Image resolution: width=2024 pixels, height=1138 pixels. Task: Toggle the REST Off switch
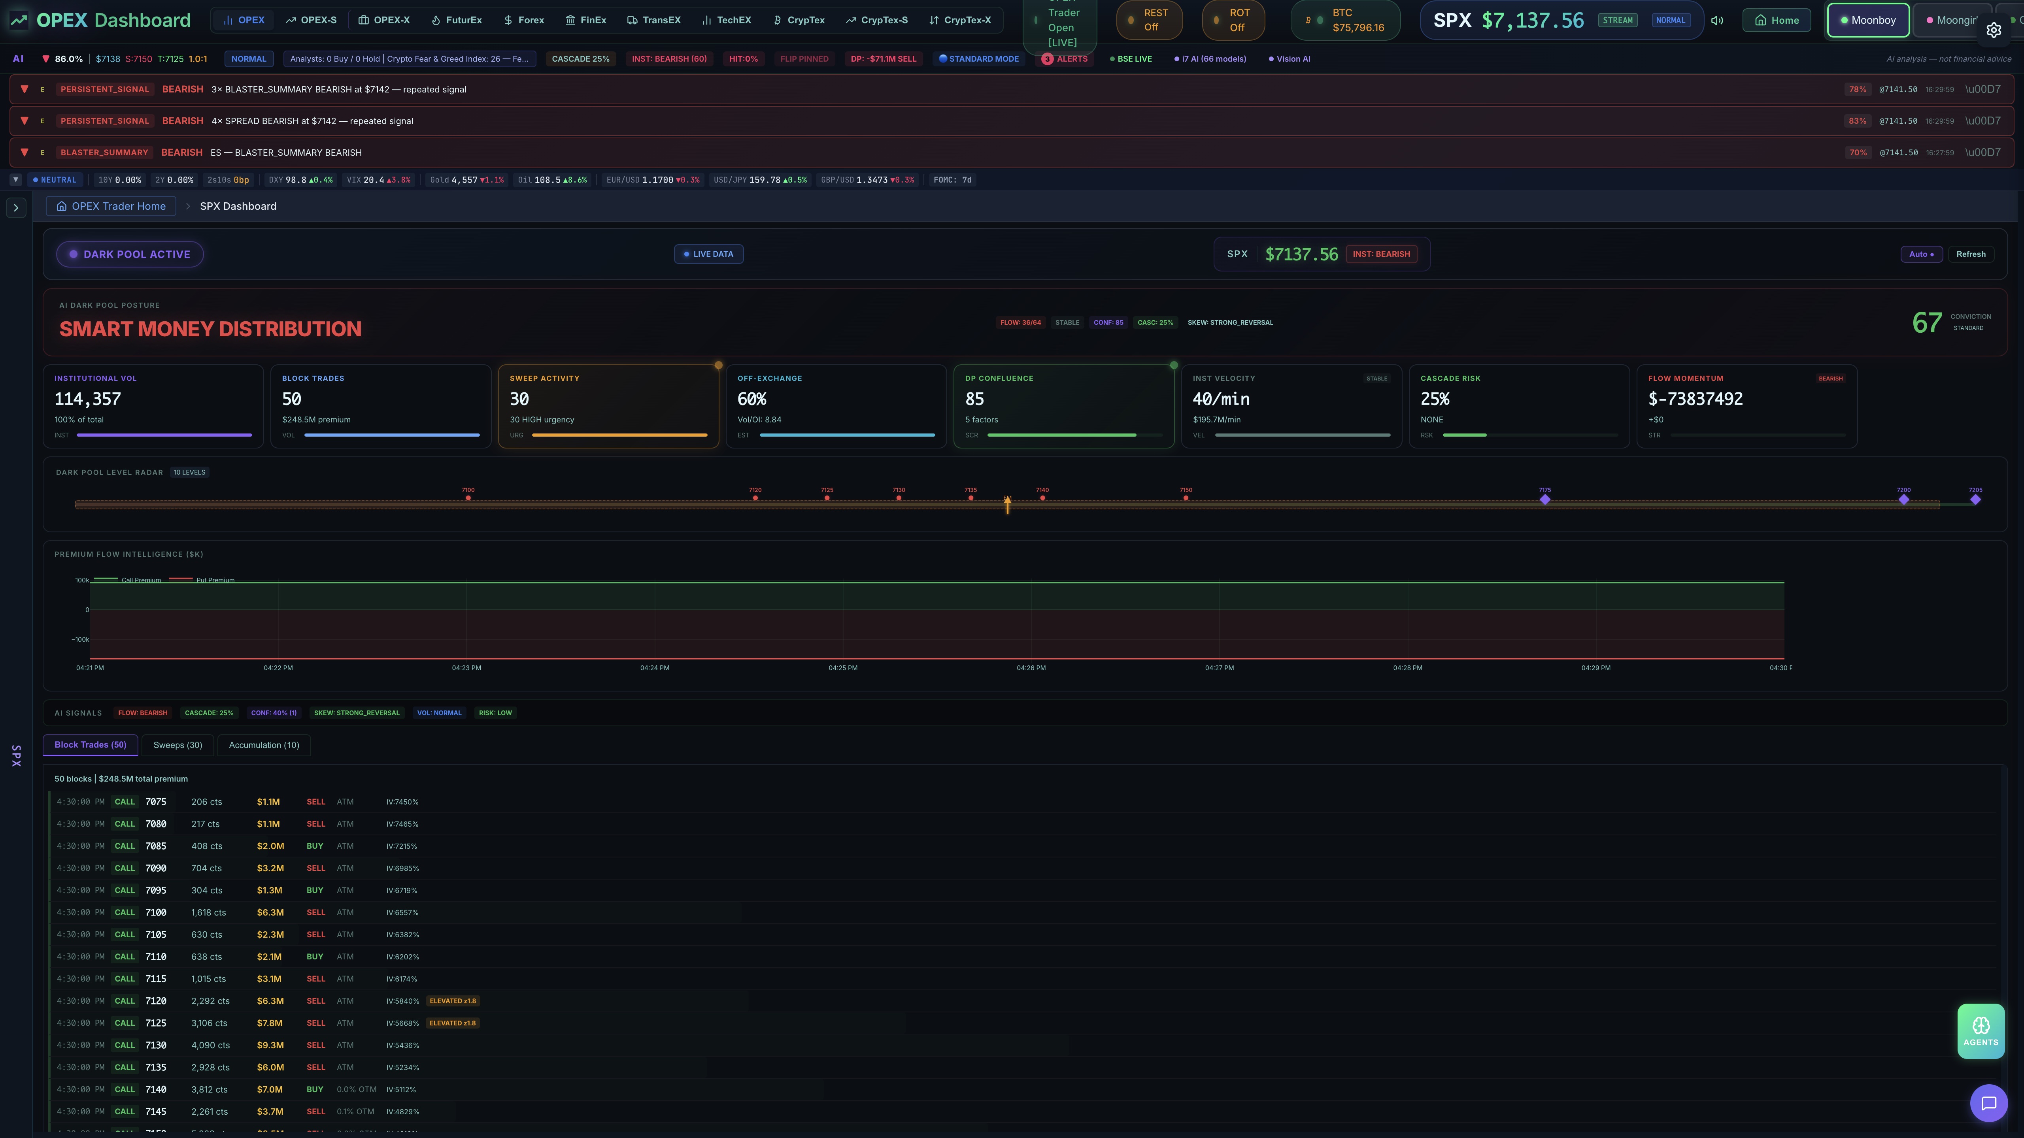1149,21
